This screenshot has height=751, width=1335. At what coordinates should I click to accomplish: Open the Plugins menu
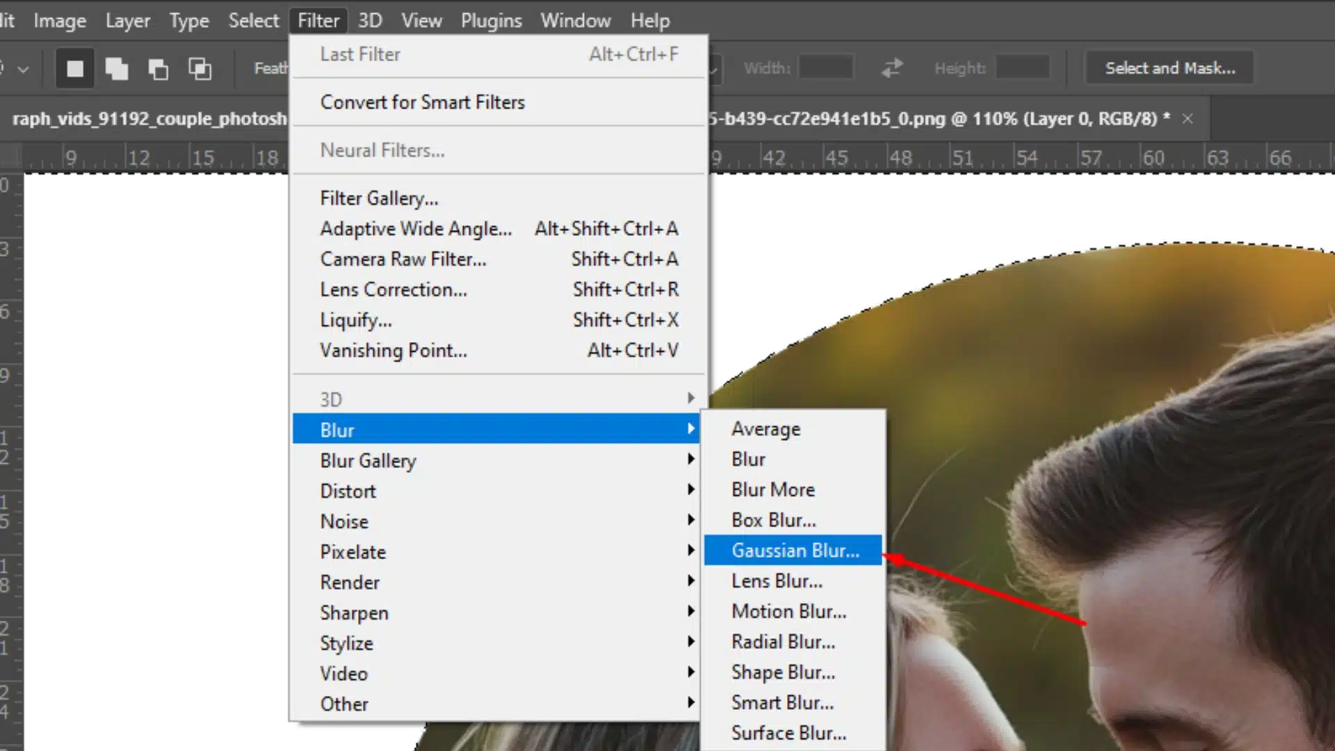pyautogui.click(x=491, y=21)
